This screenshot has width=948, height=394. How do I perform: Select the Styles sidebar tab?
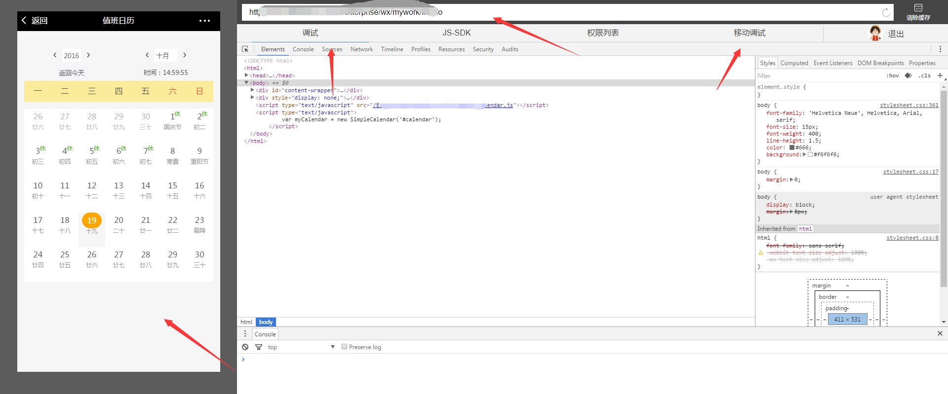pos(768,63)
